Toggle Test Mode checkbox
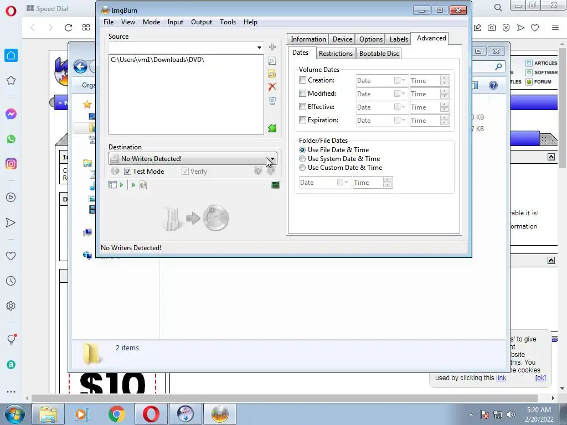567x425 pixels. 127,172
